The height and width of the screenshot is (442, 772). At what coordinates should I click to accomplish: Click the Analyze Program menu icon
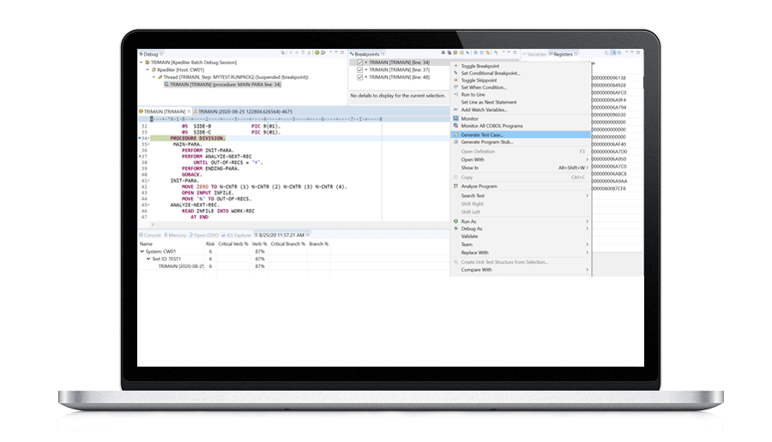coord(455,186)
